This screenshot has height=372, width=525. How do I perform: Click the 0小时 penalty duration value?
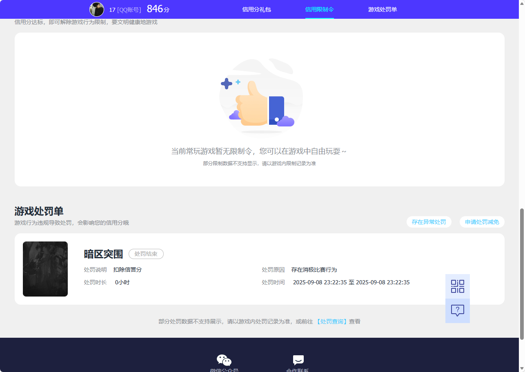pyautogui.click(x=122, y=282)
